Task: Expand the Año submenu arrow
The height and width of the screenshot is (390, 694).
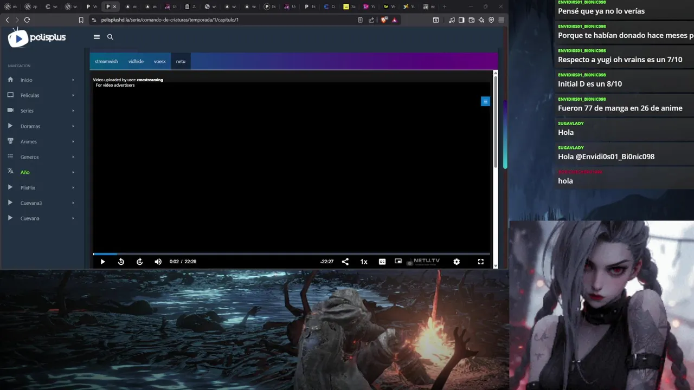Action: (x=73, y=172)
